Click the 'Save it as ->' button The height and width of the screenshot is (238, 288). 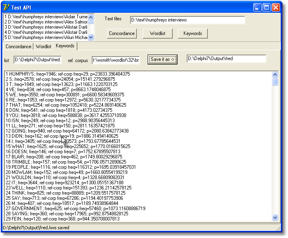(x=162, y=59)
